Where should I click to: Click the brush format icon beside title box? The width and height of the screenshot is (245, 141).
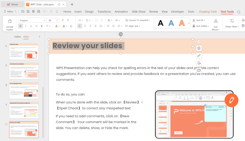199,55
